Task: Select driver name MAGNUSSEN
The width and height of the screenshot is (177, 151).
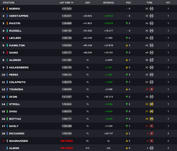Action: click(19, 141)
